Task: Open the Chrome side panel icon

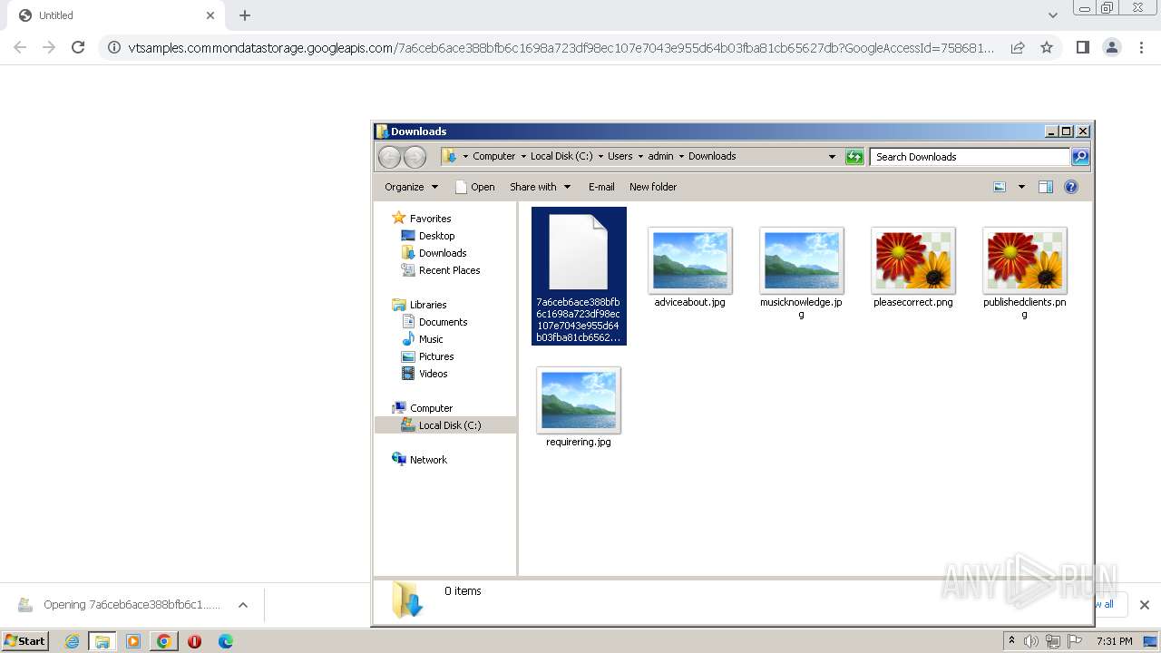Action: 1082,47
